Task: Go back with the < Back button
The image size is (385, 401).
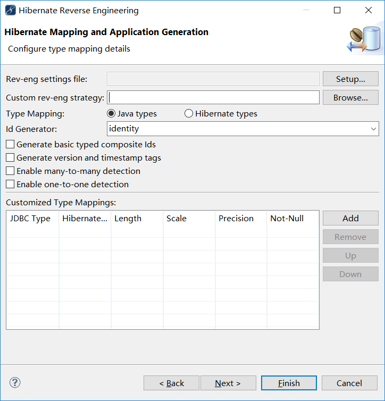Action: (171, 383)
